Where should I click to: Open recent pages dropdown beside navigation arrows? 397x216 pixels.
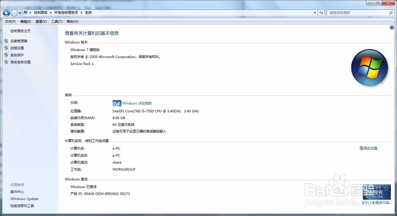20,13
